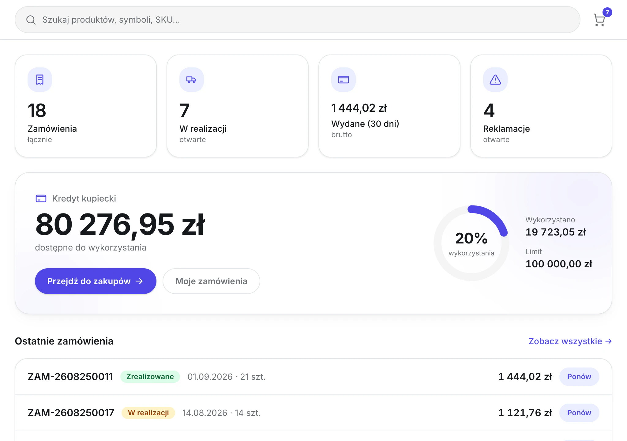Image resolution: width=627 pixels, height=441 pixels.
Task: Click the receipt icon in Zamówienia card
Action: [40, 80]
